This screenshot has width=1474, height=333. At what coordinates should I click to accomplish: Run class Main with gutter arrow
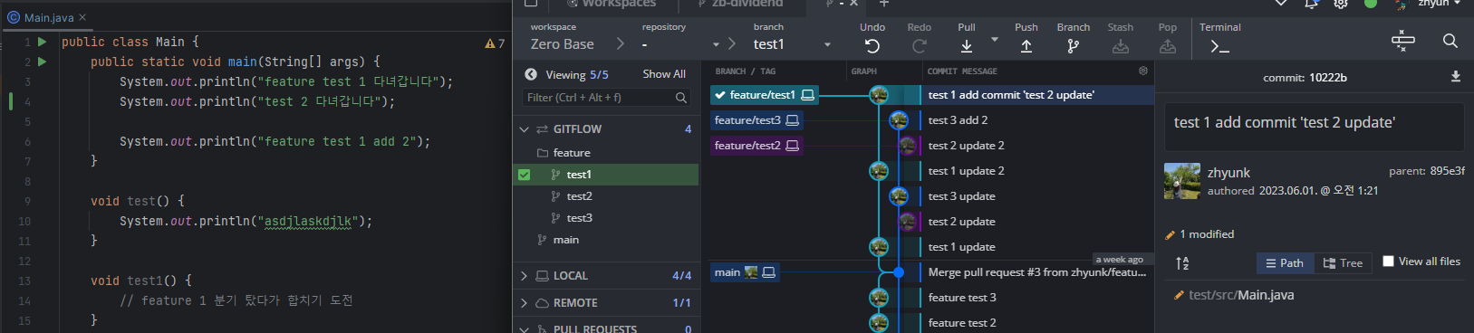coord(43,42)
